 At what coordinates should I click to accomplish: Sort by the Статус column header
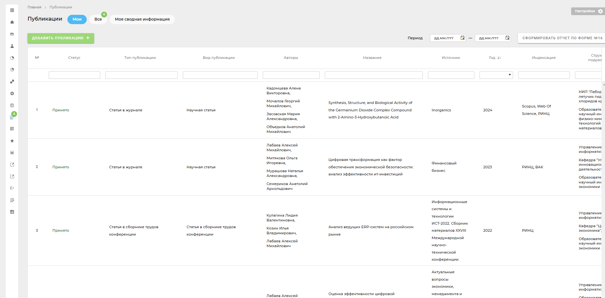tap(74, 58)
